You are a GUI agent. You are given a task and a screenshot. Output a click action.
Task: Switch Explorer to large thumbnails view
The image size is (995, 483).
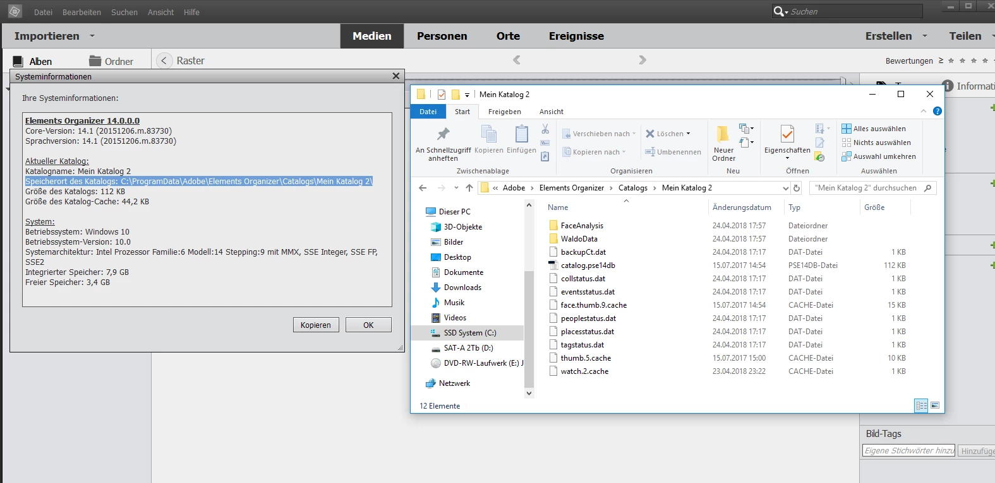[x=935, y=405]
